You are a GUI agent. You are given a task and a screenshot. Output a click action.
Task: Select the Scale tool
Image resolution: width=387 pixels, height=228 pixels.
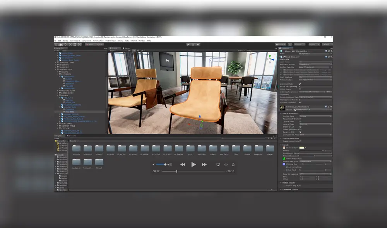point(70,44)
